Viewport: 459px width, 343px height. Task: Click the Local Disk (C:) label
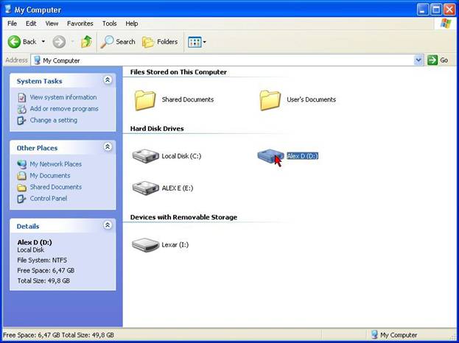tap(181, 156)
